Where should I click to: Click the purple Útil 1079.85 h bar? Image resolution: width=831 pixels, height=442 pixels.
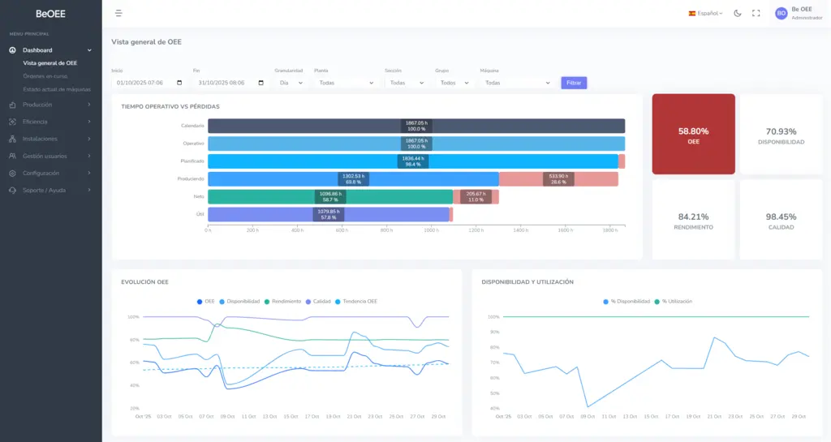[x=329, y=214]
